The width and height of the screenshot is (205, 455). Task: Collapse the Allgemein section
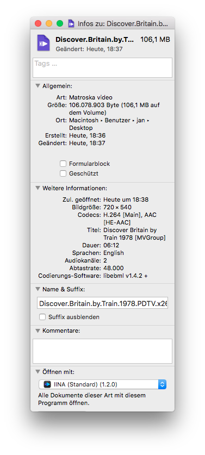(38, 86)
